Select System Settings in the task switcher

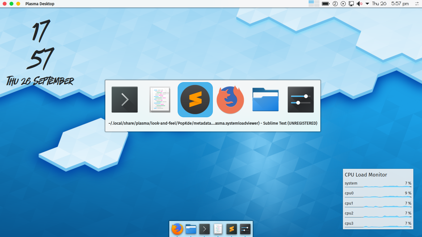click(x=301, y=99)
